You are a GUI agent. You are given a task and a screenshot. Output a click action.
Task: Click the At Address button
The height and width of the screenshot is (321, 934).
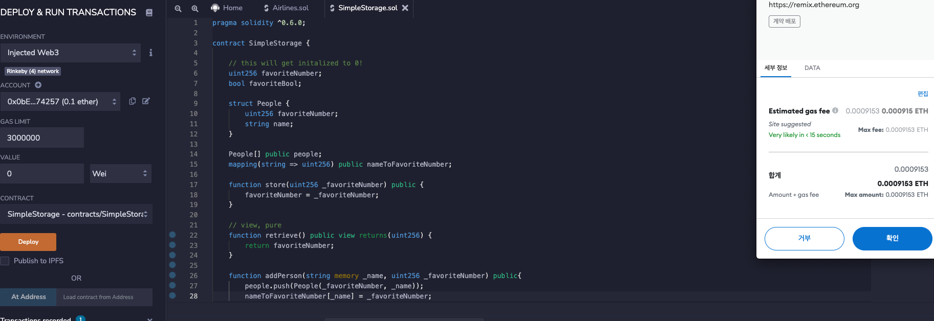(x=29, y=297)
